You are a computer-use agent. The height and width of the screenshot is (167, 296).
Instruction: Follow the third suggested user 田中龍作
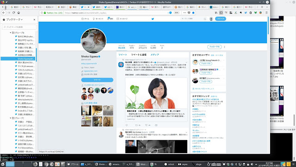coord(206,82)
